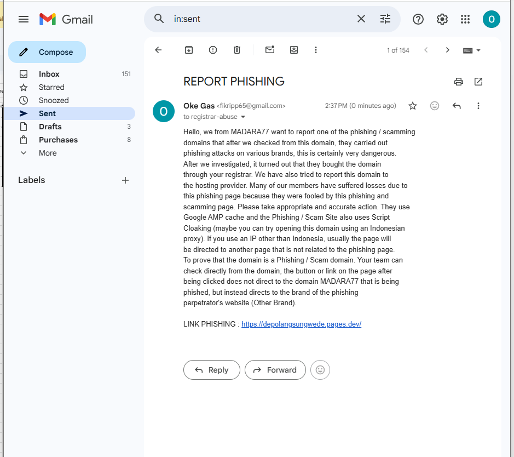Open the message More menu beside reply
The image size is (514, 457).
click(478, 106)
